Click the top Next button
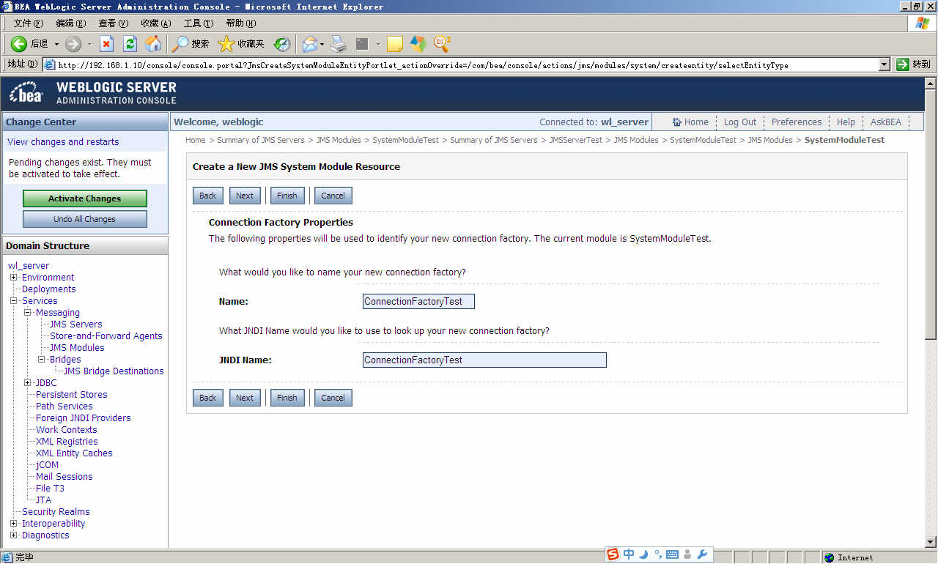938x564 pixels. pyautogui.click(x=245, y=196)
